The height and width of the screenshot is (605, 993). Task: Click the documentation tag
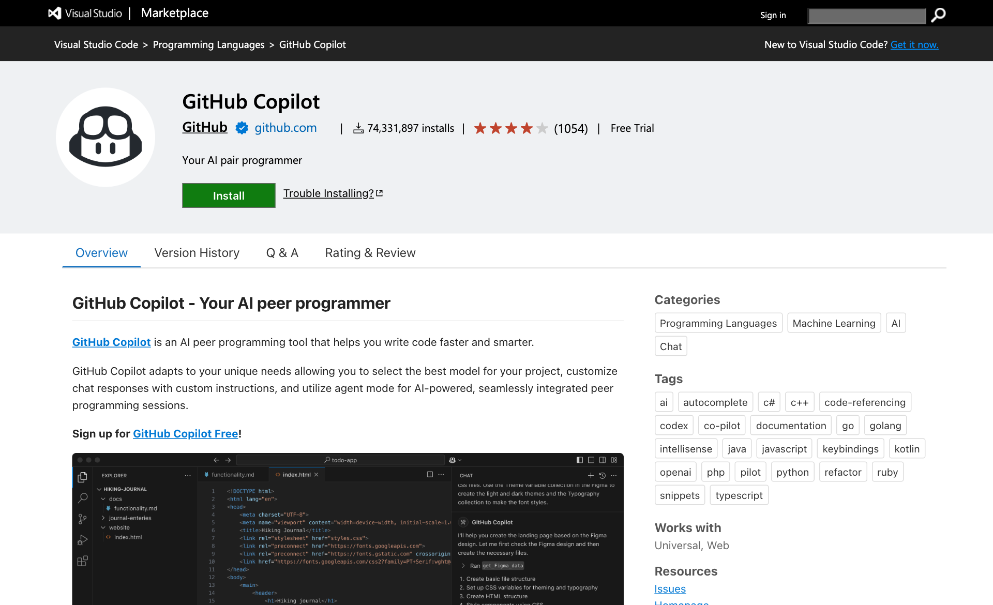pyautogui.click(x=791, y=426)
